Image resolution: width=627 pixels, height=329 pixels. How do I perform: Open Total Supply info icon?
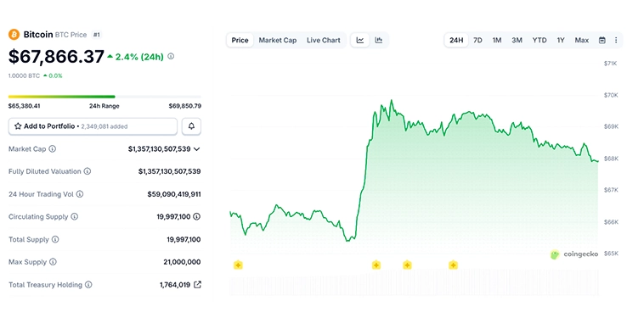point(55,239)
